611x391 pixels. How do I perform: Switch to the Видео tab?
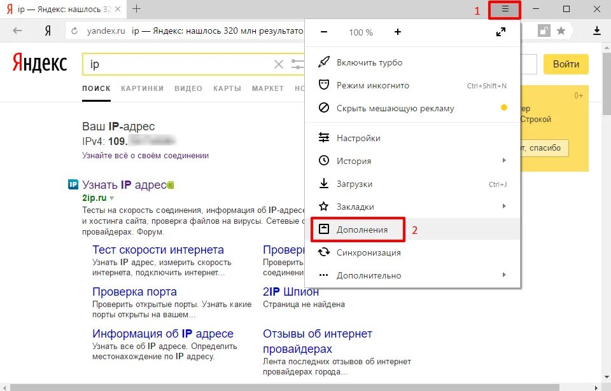point(188,88)
